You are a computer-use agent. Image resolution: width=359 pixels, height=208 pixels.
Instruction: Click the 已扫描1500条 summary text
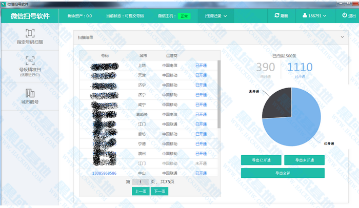click(x=284, y=56)
